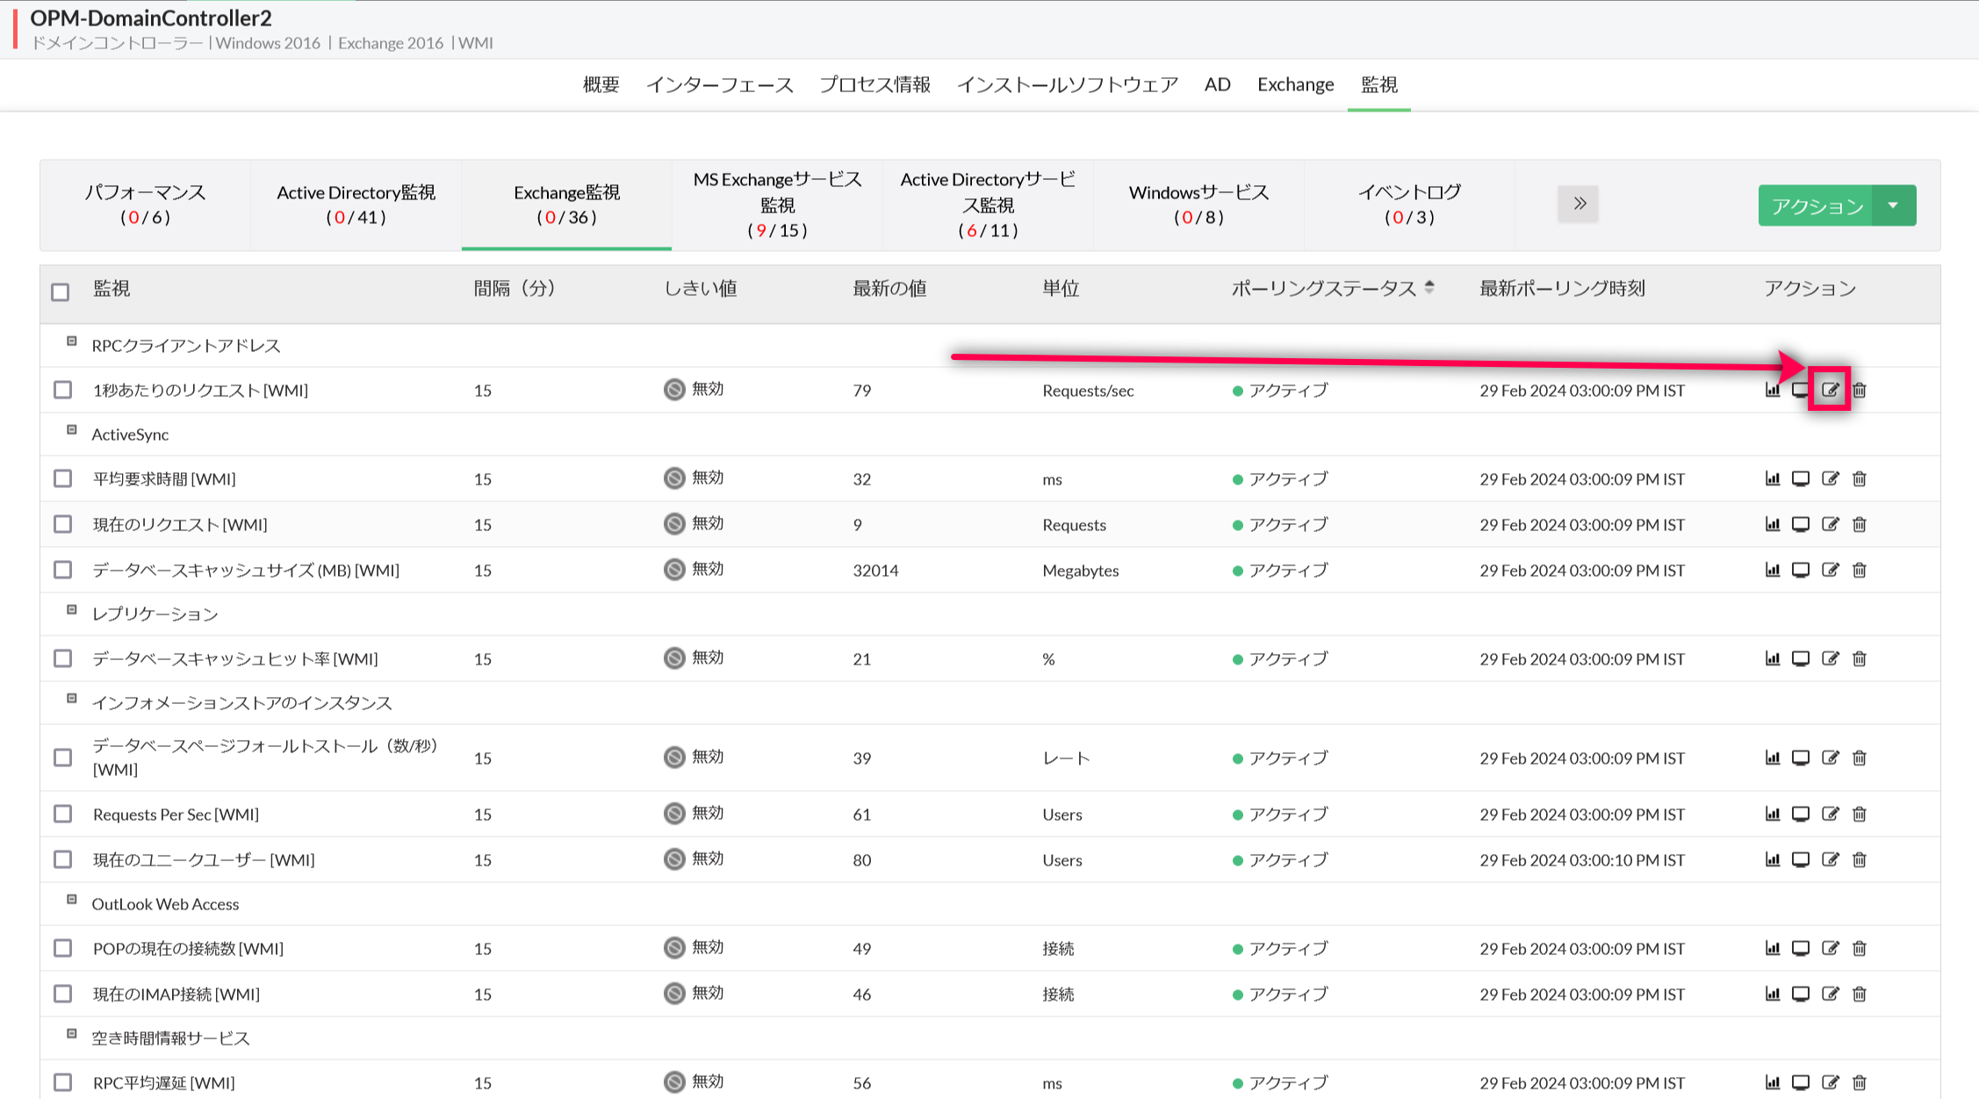Viewport: 1979px width, 1099px height.
Task: Click the graph icon for 1秒あたりのリクエスト row
Action: point(1772,390)
